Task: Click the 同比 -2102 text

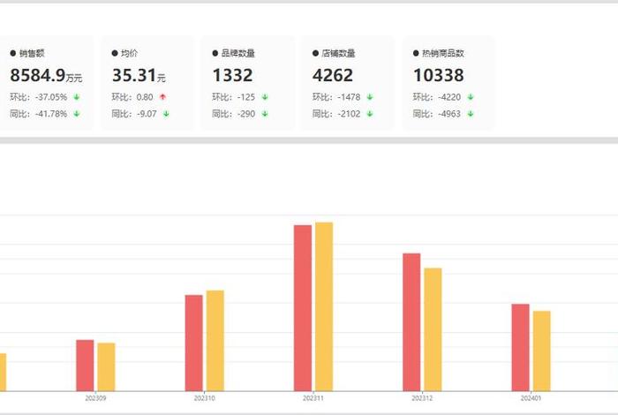Action: [x=336, y=114]
